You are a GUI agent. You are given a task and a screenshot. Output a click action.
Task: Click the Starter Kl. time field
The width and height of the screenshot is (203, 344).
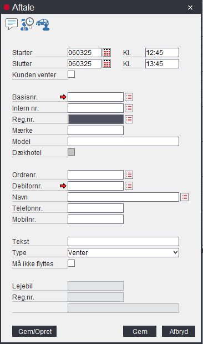tap(162, 53)
